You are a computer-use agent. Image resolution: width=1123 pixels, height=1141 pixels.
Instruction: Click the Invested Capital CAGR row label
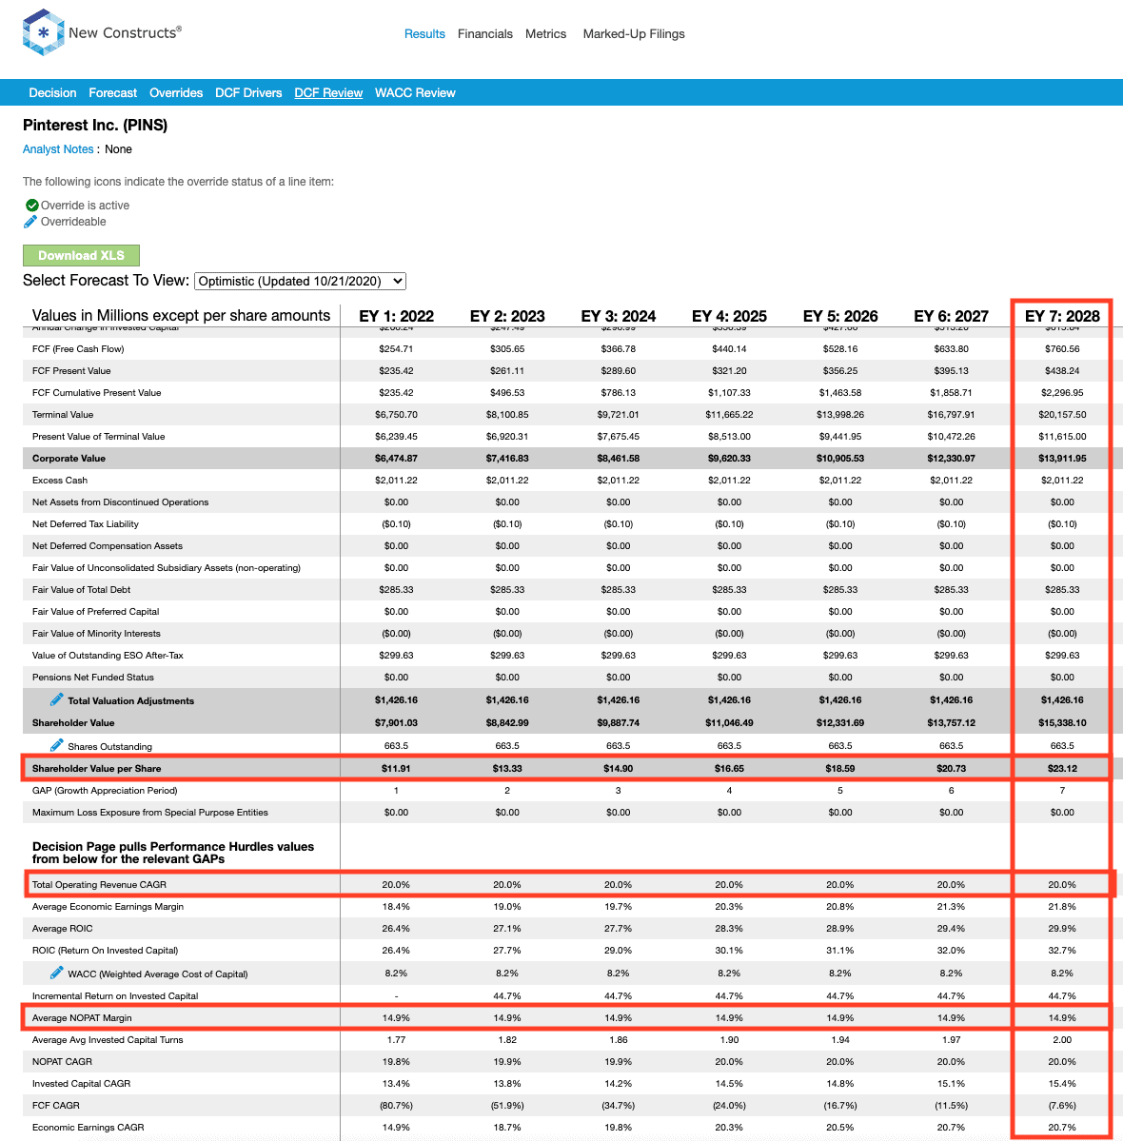tap(82, 1084)
